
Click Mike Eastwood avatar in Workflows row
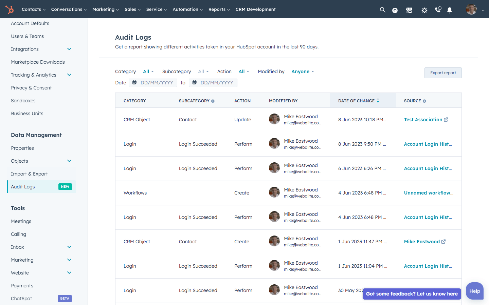(274, 192)
